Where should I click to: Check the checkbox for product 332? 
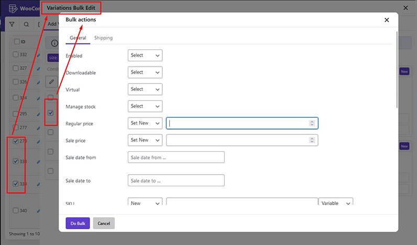(x=16, y=55)
